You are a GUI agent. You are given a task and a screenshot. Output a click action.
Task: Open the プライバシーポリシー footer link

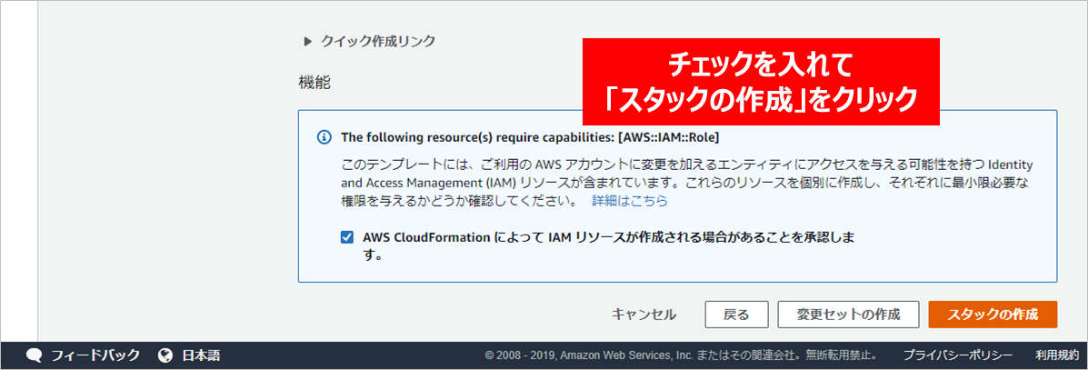click(957, 355)
